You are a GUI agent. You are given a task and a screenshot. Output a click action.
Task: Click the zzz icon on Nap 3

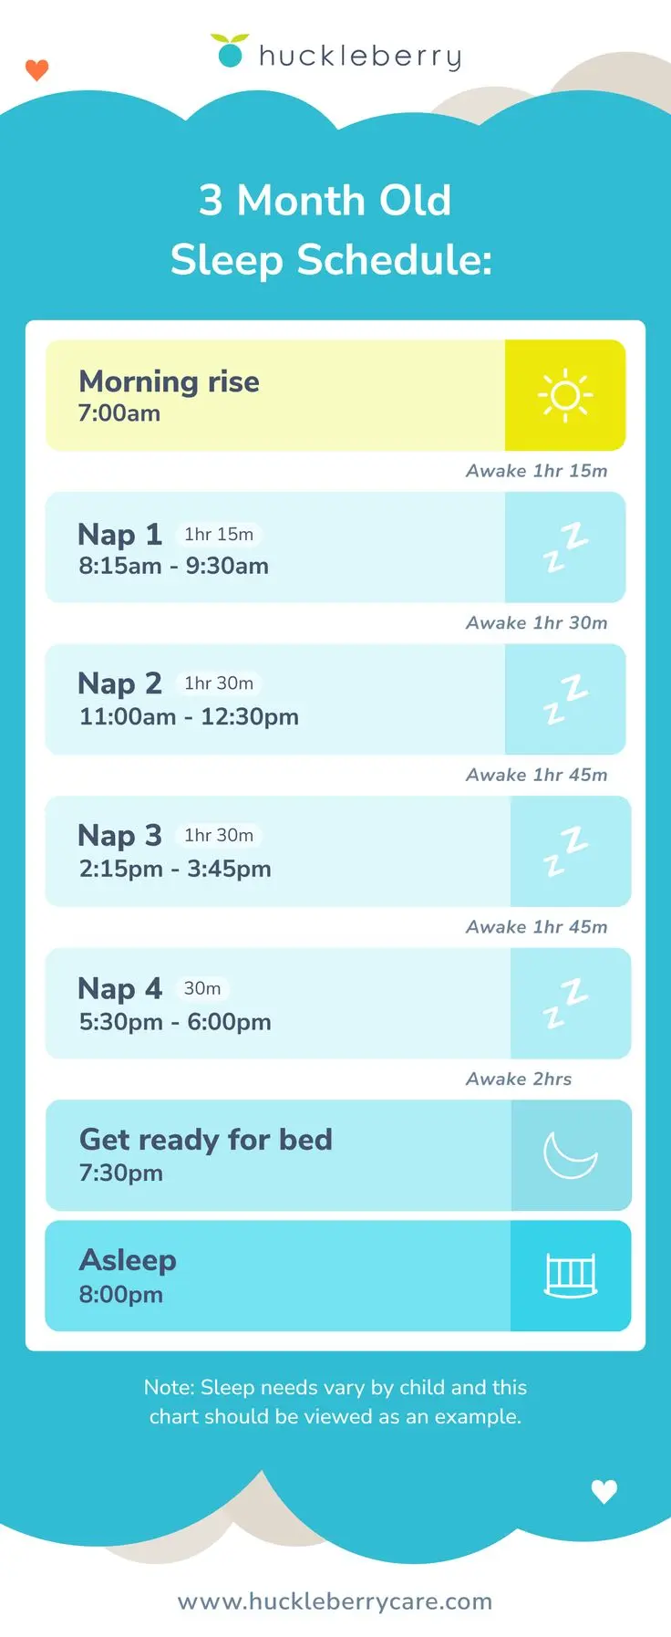pos(565,851)
